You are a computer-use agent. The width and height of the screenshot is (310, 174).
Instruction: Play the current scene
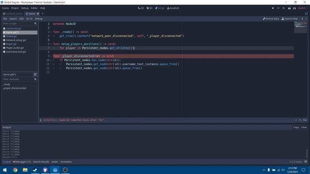289,8
